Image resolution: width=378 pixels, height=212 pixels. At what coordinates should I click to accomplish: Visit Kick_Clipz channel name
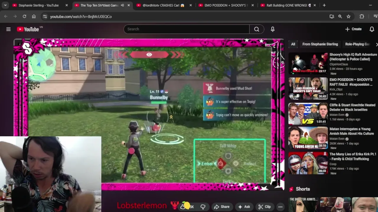[337, 90]
